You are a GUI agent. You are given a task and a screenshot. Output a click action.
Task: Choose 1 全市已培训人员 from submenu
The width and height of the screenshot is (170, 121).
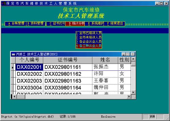click(x=89, y=33)
